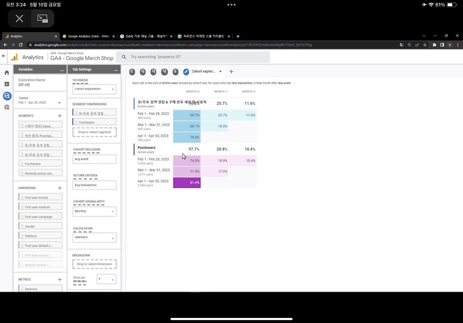Screen dimensions: 463x323
Task: Click the Drop or select segment box
Action: click(94, 132)
